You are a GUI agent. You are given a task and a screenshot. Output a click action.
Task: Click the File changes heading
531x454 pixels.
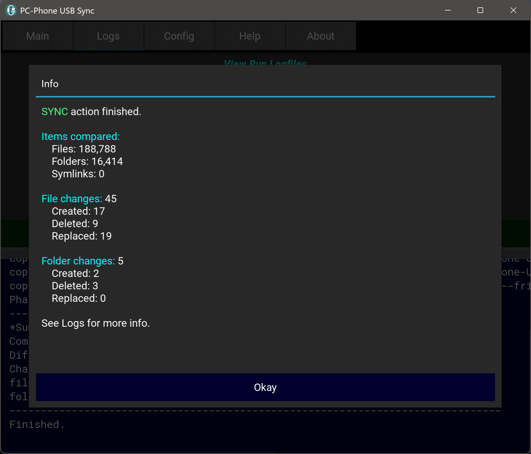click(72, 199)
